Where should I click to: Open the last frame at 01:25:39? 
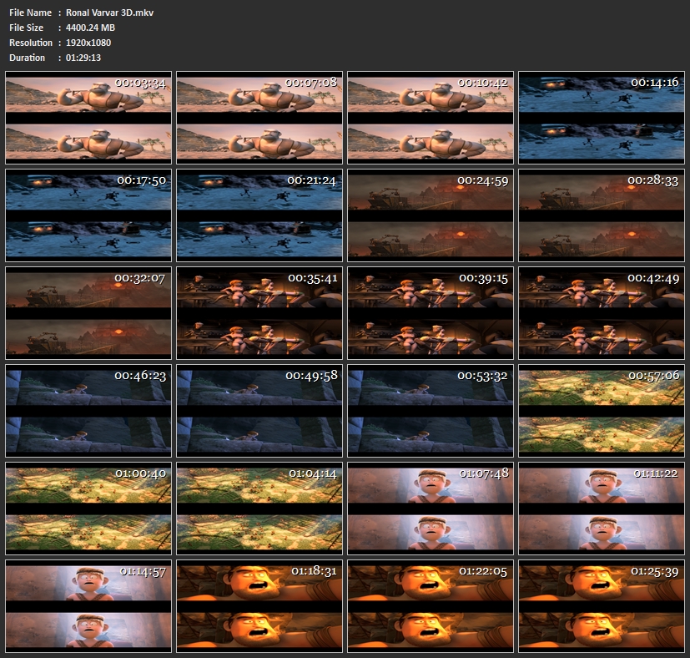pyautogui.click(x=602, y=606)
